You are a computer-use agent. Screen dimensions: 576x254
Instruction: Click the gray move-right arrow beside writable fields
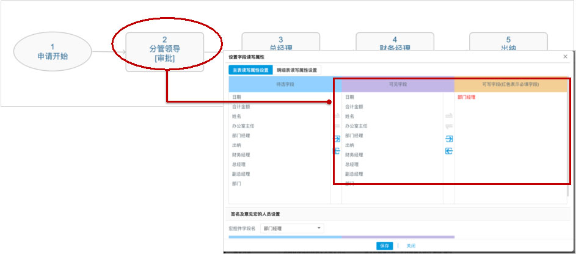(x=449, y=116)
